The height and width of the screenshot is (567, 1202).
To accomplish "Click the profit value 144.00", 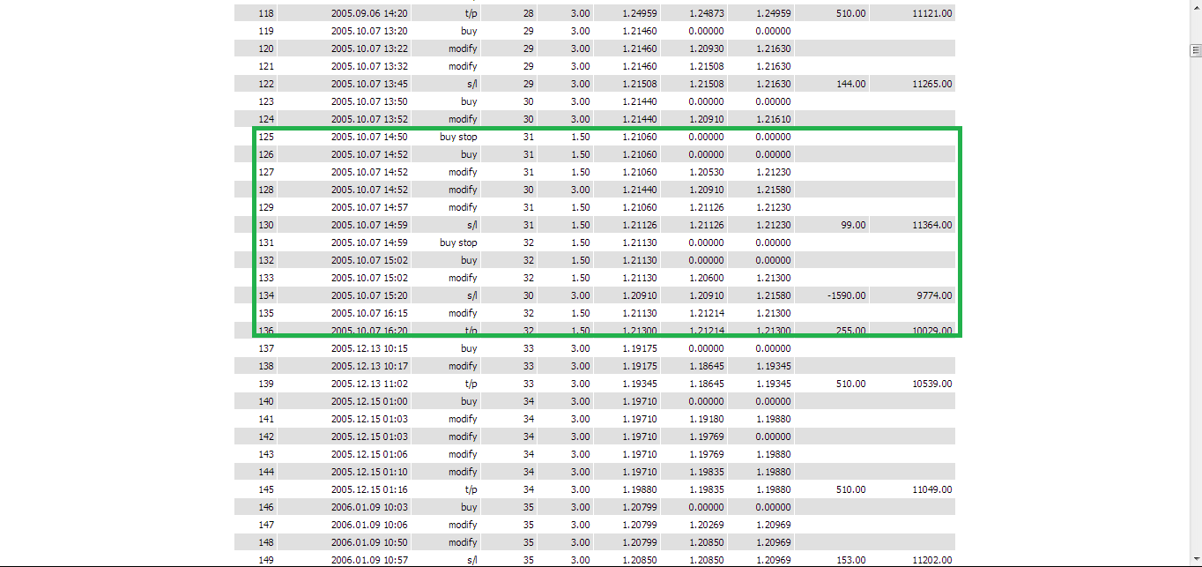I will [x=851, y=84].
